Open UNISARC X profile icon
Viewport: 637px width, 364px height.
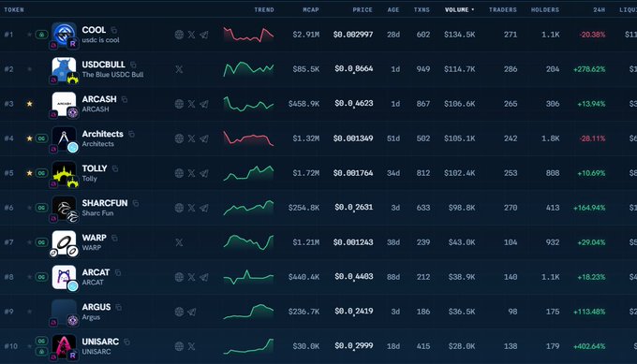(x=191, y=346)
